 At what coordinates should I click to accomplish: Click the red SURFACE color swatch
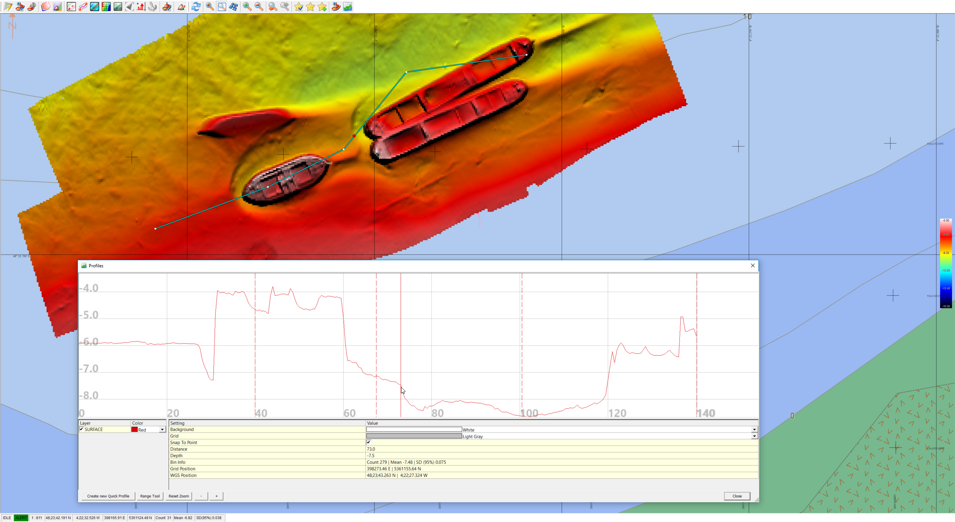click(x=135, y=430)
